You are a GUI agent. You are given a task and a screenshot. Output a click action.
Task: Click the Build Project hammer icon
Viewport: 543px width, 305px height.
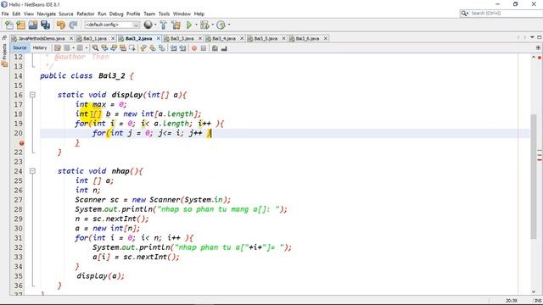point(163,25)
